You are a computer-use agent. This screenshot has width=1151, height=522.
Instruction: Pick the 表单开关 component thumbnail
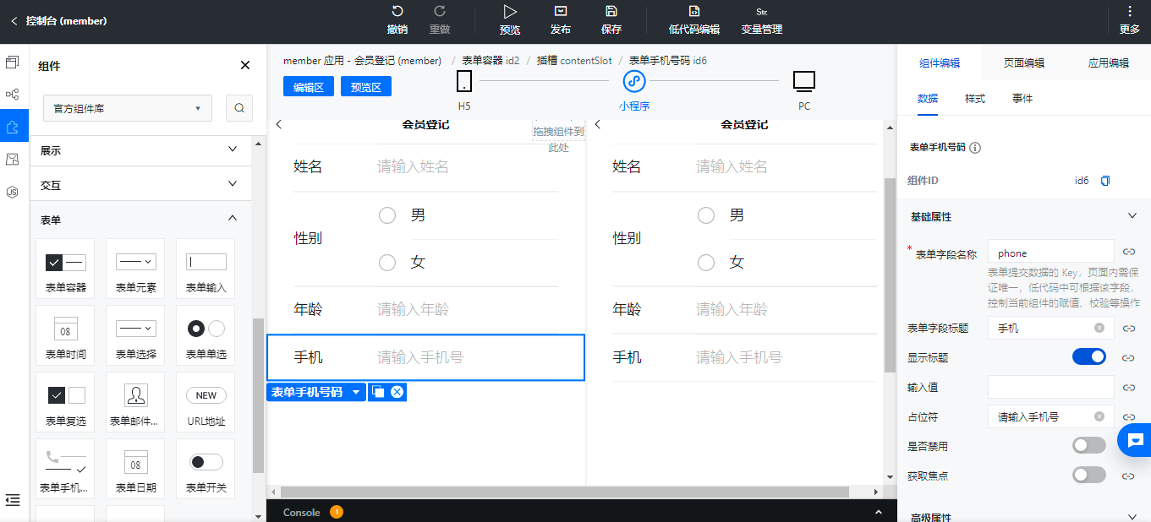click(x=206, y=469)
